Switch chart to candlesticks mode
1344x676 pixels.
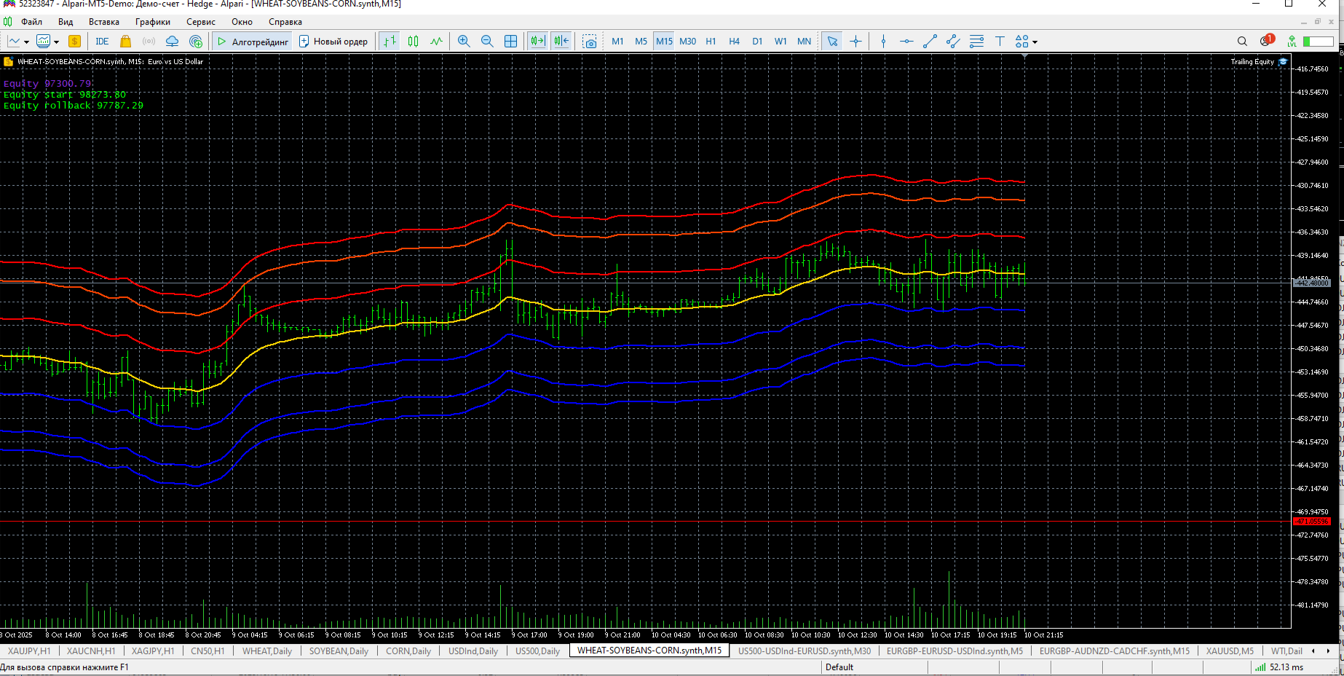point(414,42)
